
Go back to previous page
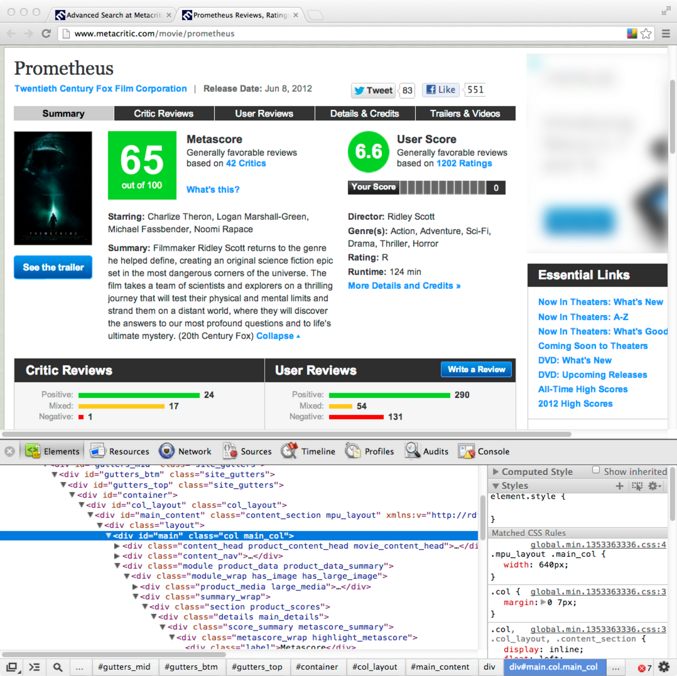11,33
